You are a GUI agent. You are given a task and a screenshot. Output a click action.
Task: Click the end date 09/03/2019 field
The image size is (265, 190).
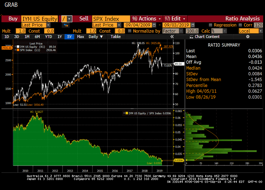click(176, 25)
